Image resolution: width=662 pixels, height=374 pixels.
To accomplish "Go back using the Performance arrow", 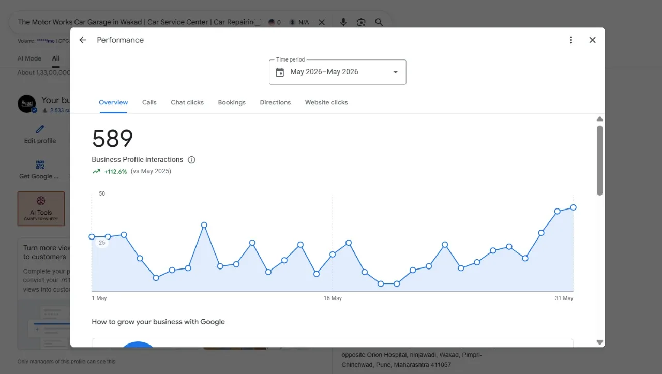I will (x=83, y=40).
